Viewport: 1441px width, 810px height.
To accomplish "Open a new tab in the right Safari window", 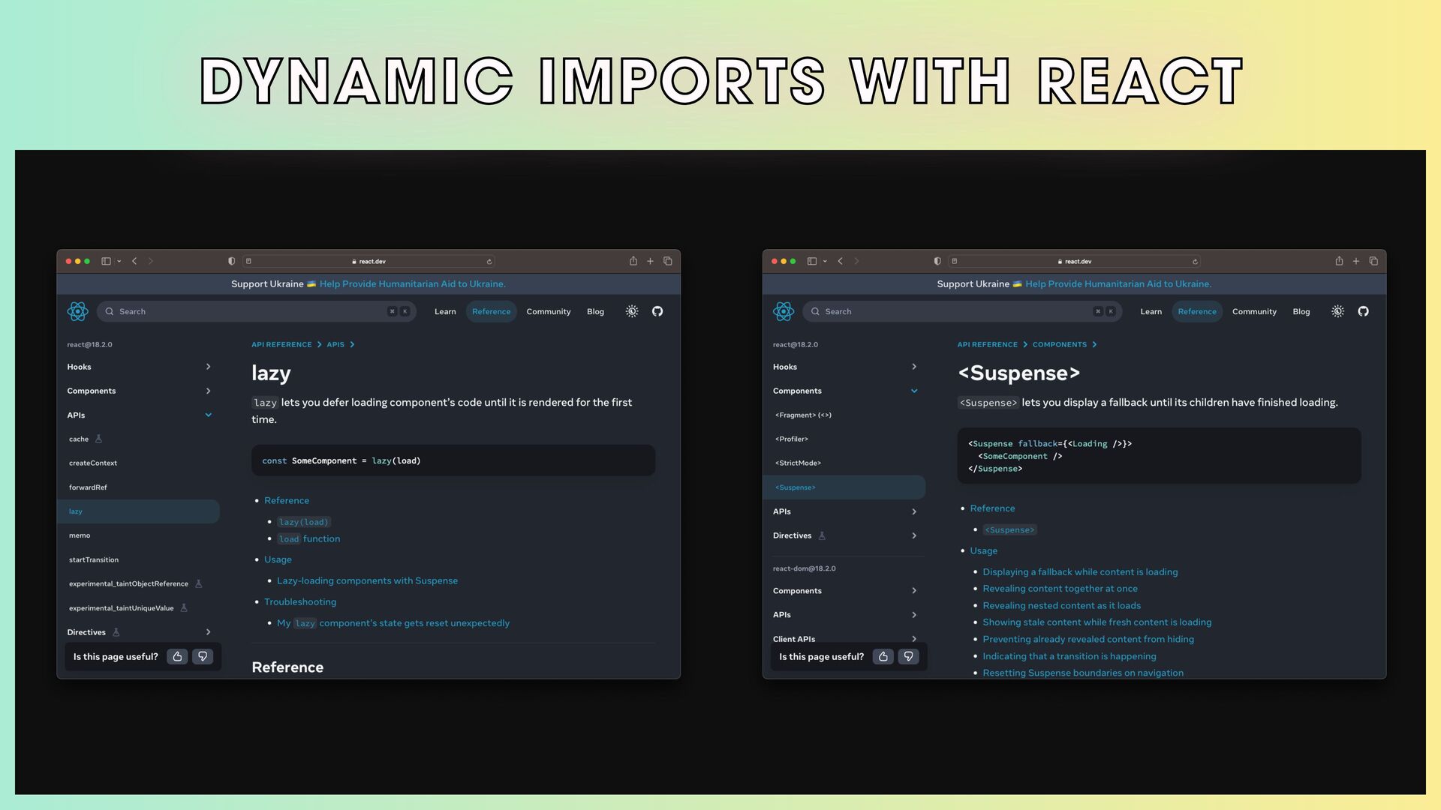I will (x=1356, y=261).
